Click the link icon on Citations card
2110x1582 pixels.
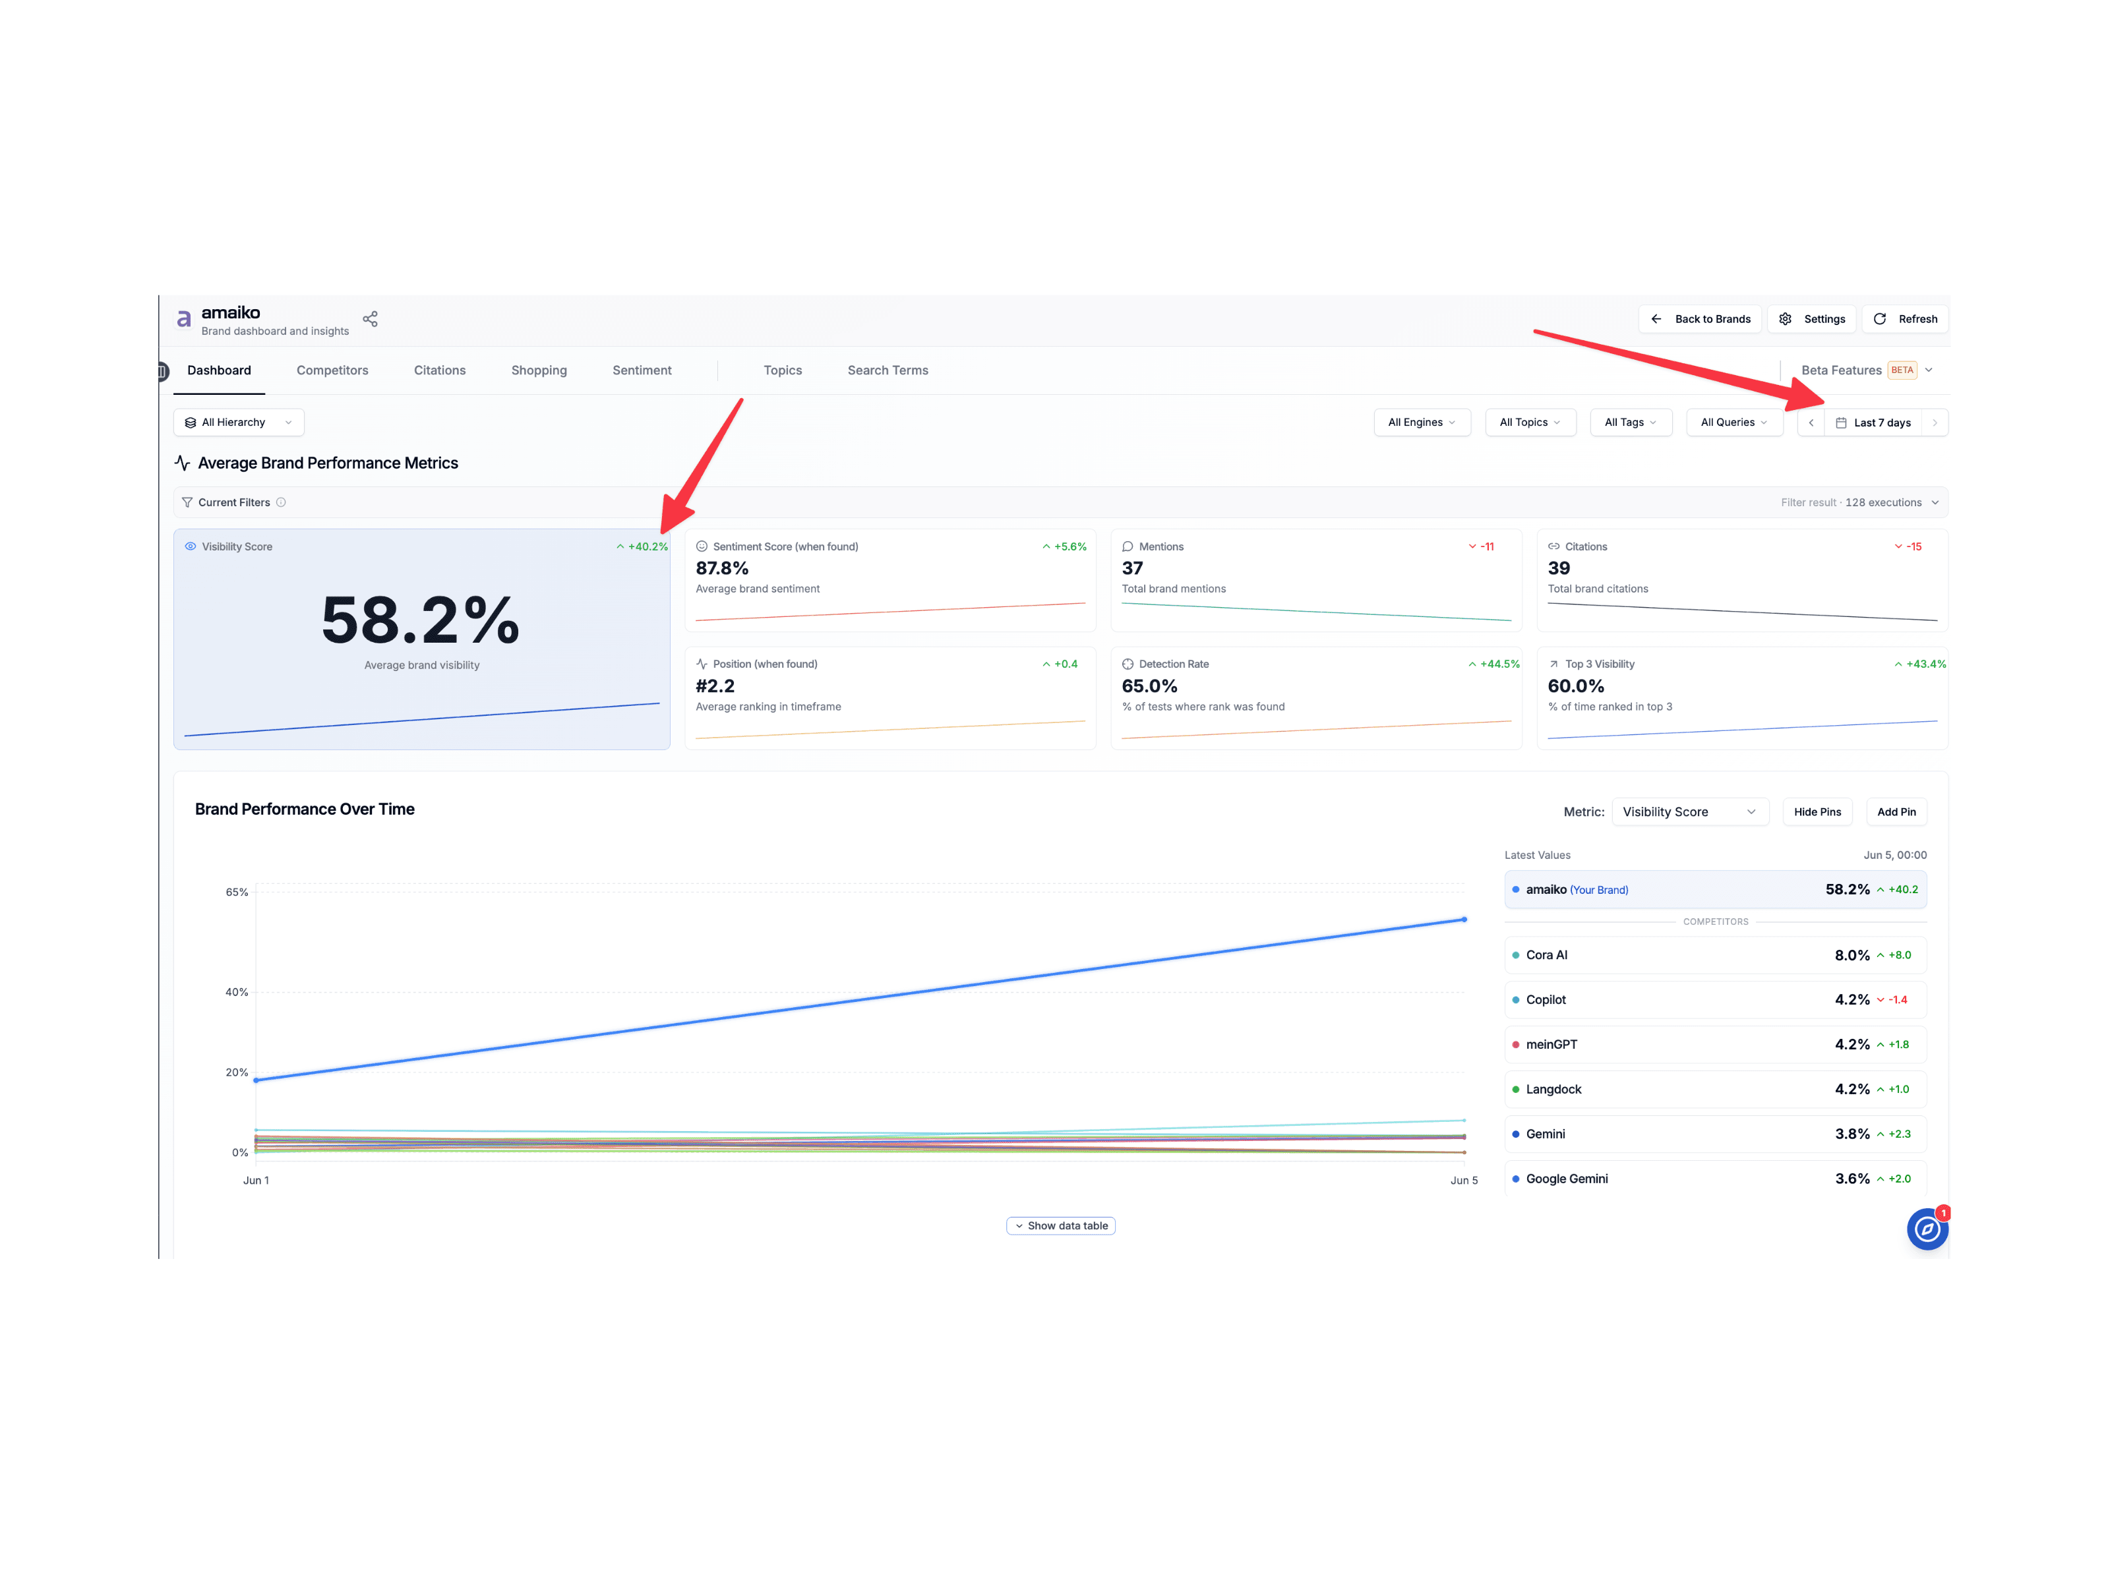1554,546
